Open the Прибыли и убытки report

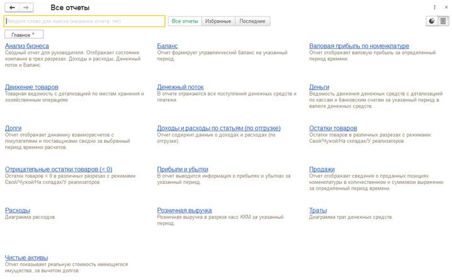click(x=183, y=169)
